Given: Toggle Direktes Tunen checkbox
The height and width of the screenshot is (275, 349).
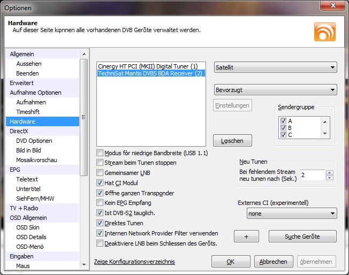Looking at the screenshot, I should (x=100, y=223).
